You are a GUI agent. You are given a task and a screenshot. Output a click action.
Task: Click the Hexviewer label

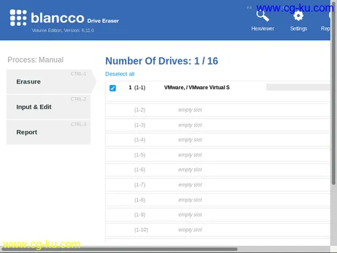click(x=263, y=28)
